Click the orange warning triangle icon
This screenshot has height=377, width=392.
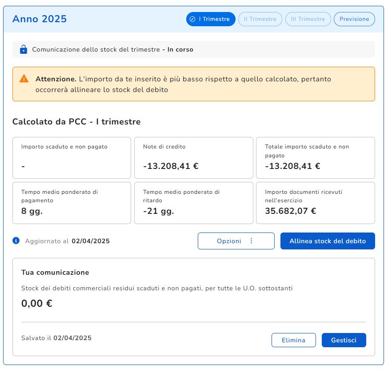click(24, 79)
